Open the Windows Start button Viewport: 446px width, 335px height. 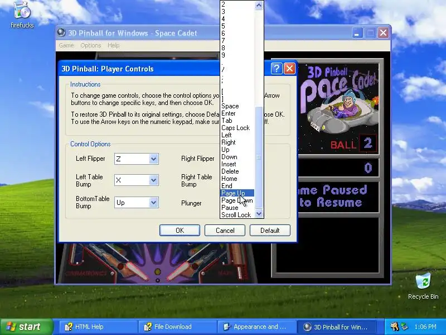tap(26, 327)
